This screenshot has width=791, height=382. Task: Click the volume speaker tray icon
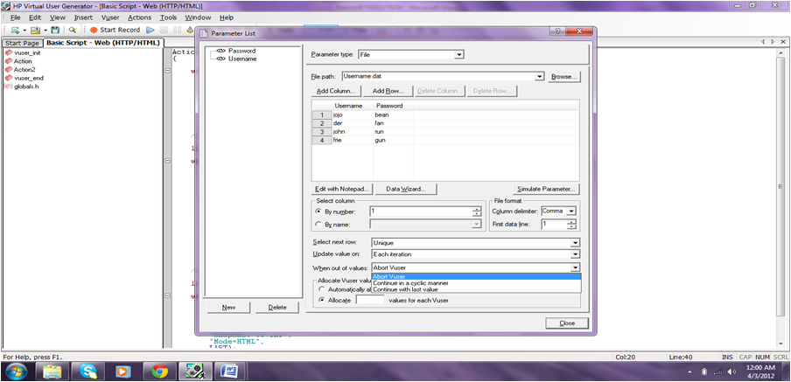[732, 372]
